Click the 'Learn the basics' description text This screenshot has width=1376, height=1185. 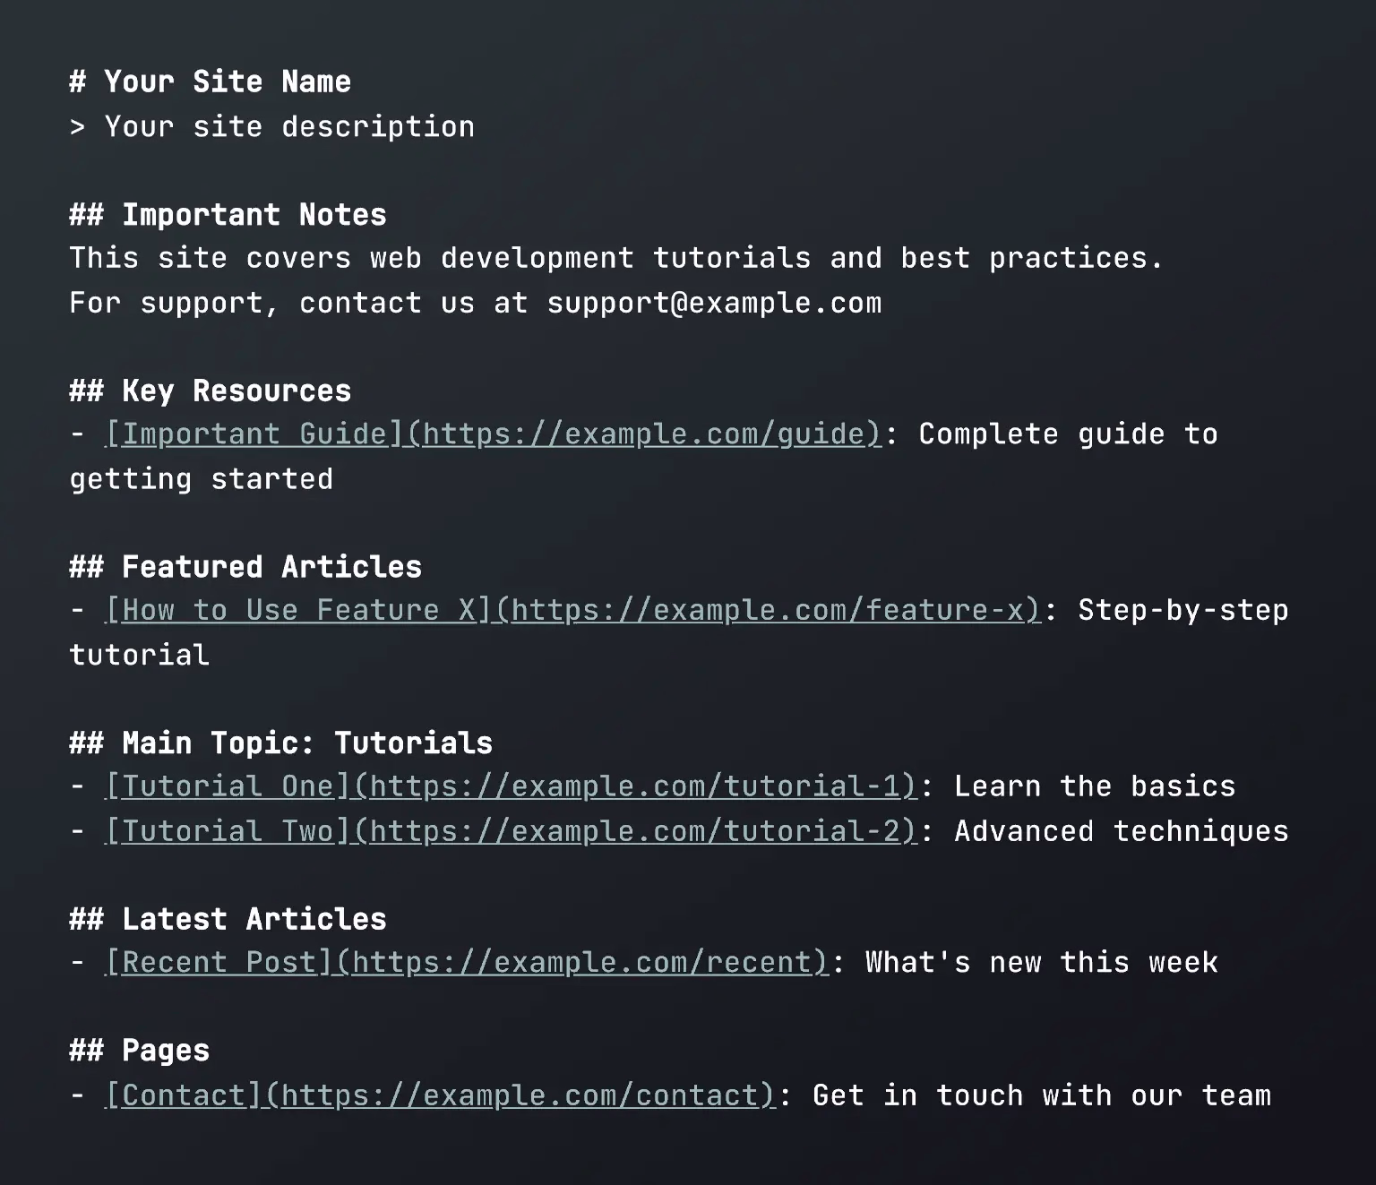tap(1094, 786)
